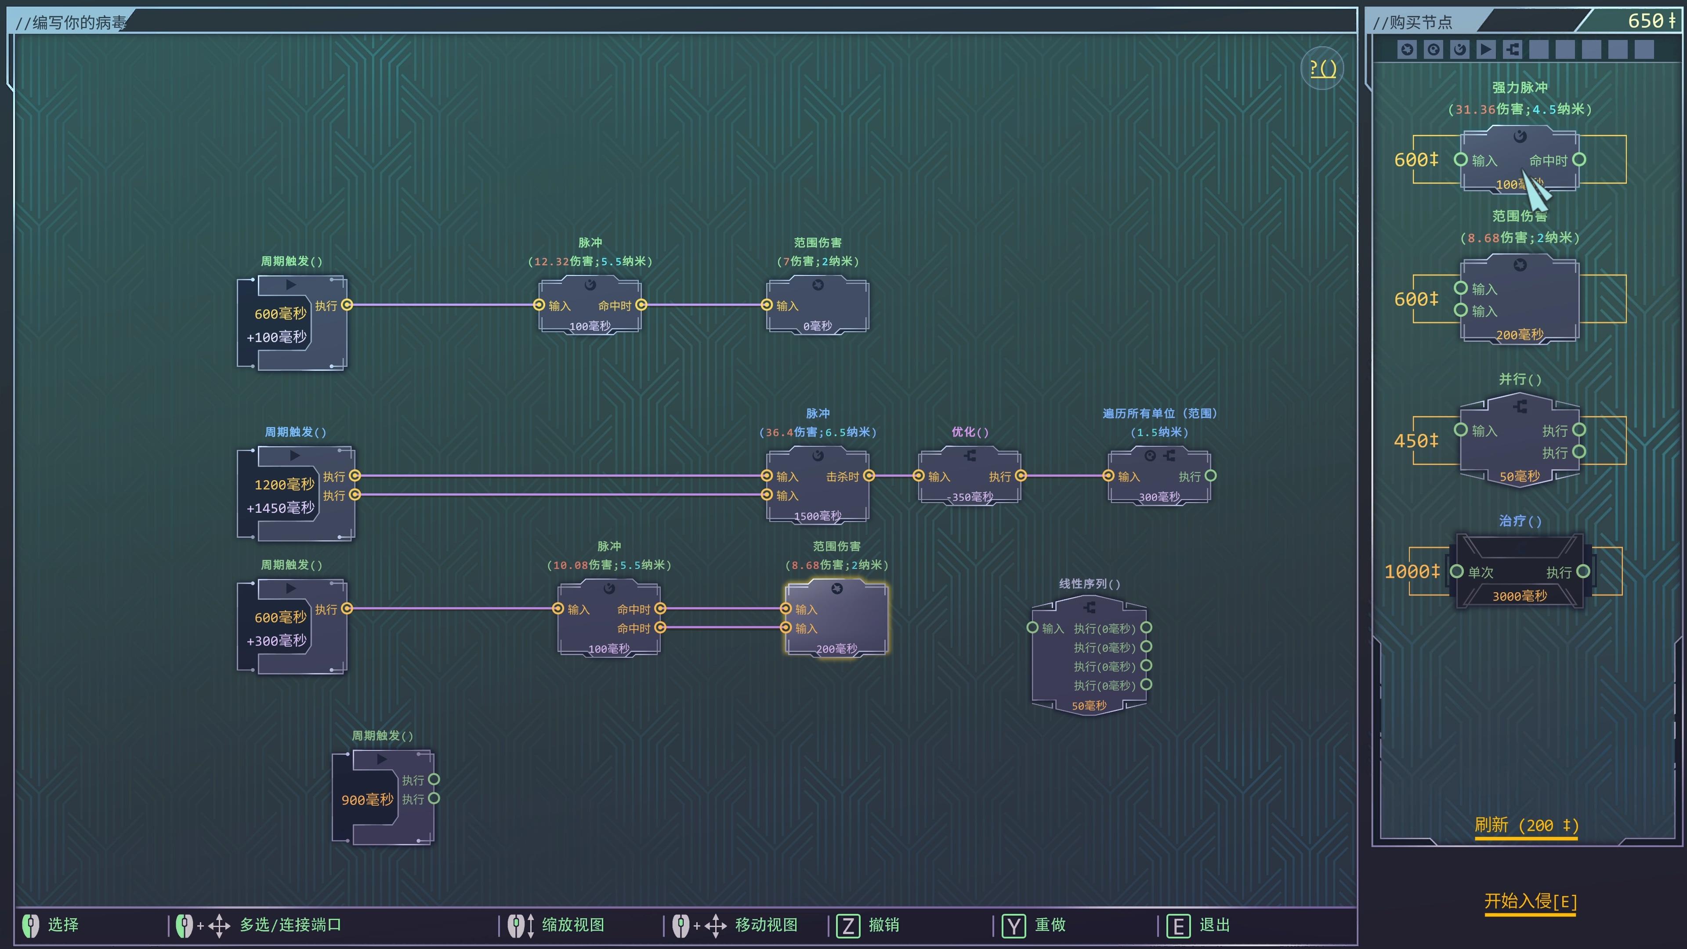
Task: Click the circular orbit filter icon in the shop toolbar
Action: (x=1434, y=49)
